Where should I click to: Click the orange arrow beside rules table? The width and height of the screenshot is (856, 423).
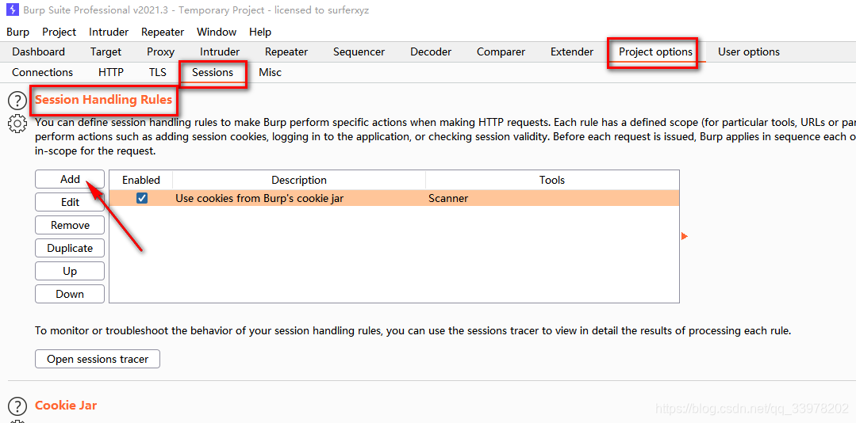(x=685, y=236)
